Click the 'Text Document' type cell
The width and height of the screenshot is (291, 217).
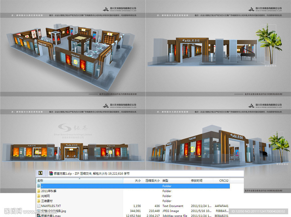click(173, 206)
